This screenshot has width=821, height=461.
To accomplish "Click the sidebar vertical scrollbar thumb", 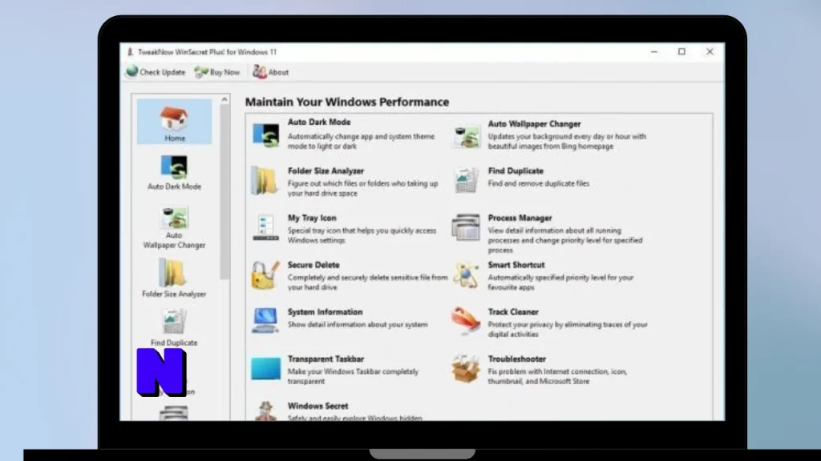I will click(x=224, y=192).
